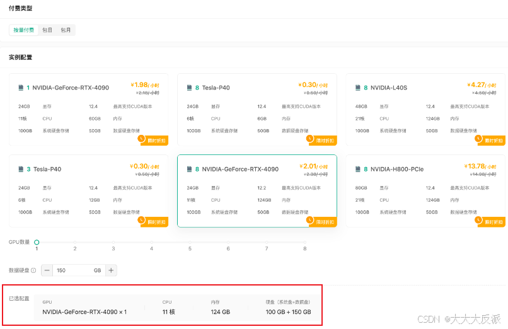Increase data disk size with plus button
This screenshot has height=329, width=508.
pyautogui.click(x=111, y=270)
